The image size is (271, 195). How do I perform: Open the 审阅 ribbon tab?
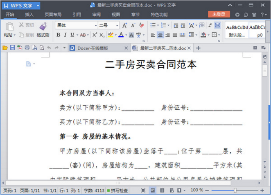point(96,15)
